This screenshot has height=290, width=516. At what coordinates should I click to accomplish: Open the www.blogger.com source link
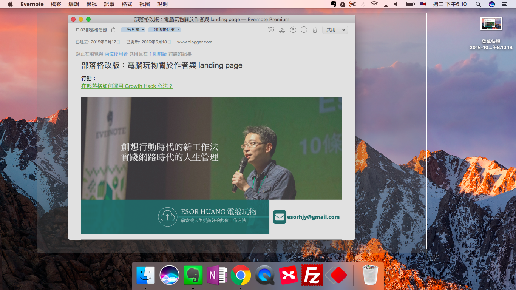195,42
